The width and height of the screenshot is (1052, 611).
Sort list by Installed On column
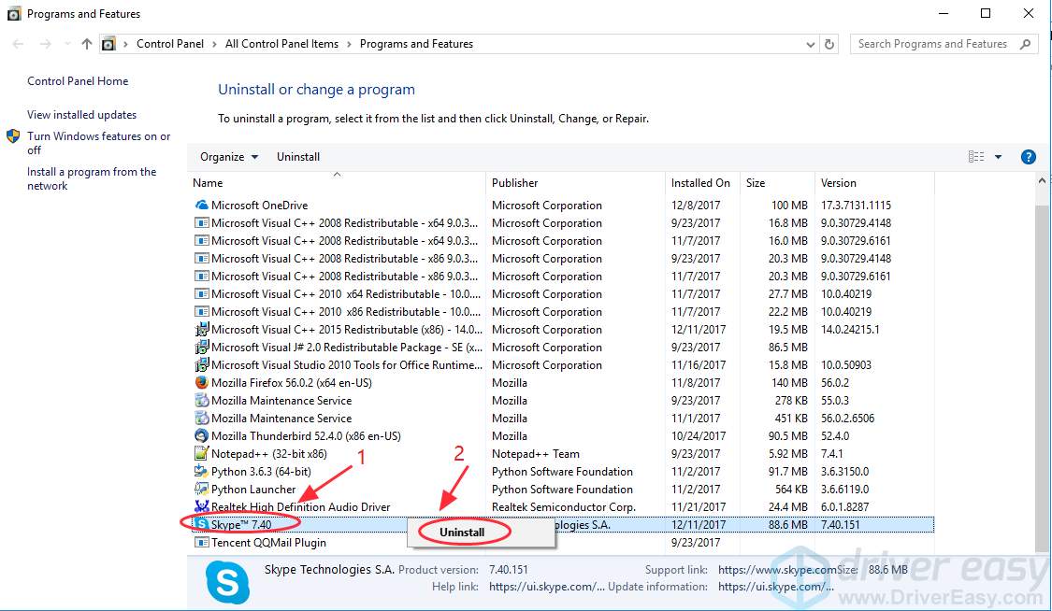click(x=699, y=183)
